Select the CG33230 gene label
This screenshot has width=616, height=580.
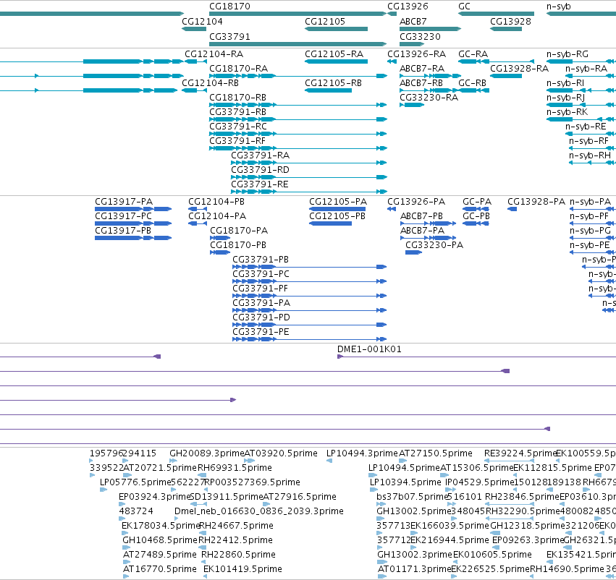point(420,36)
